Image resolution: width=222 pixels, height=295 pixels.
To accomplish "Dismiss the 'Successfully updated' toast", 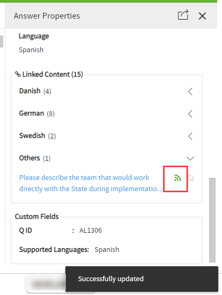I will click(142, 279).
